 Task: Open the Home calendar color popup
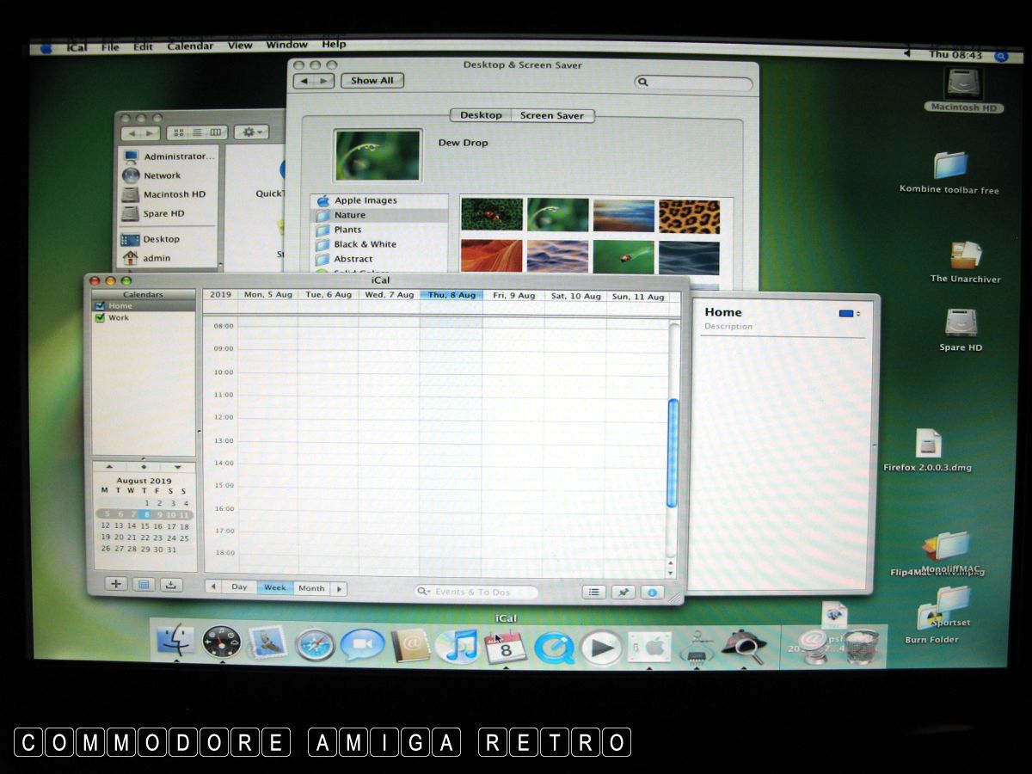click(849, 314)
